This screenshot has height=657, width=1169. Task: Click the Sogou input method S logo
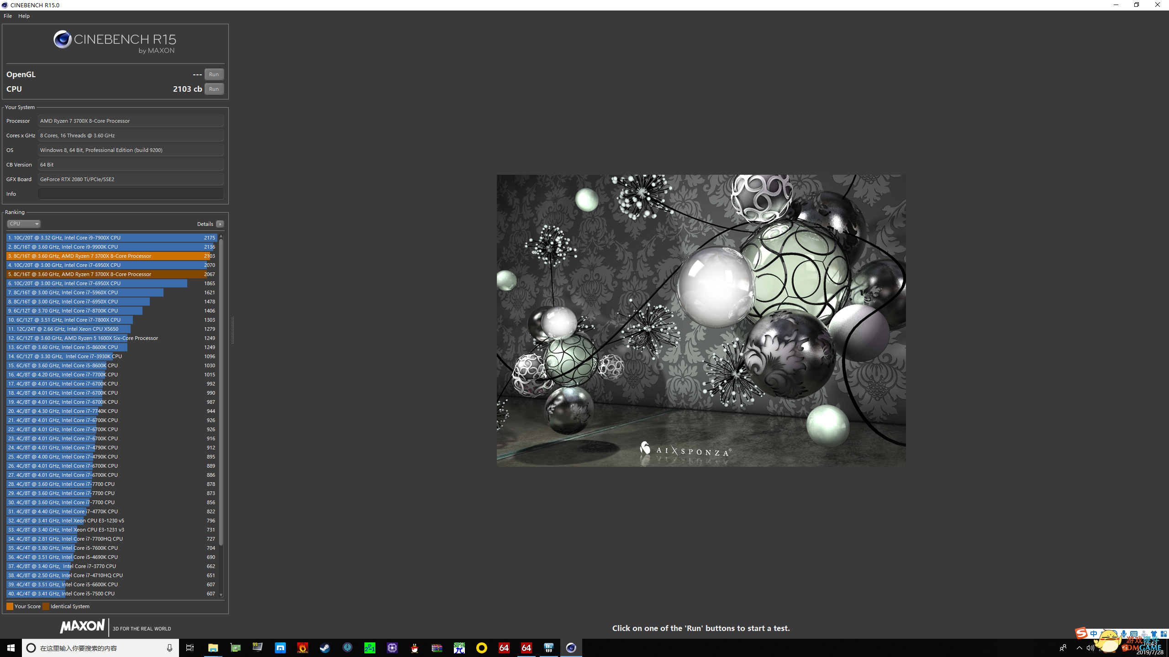tap(1081, 633)
